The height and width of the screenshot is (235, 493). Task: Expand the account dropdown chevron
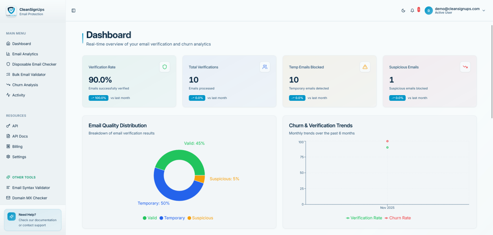(x=483, y=11)
